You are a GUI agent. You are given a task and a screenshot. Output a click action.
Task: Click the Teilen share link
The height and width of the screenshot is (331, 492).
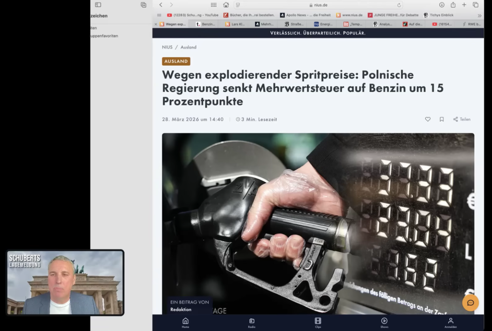pos(462,119)
